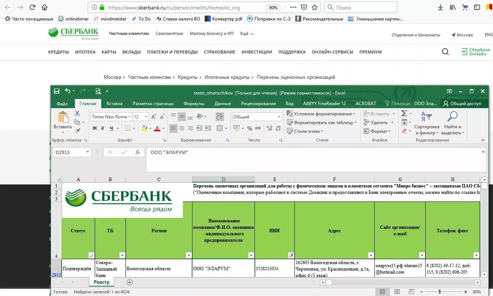493x296 pixels.
Task: Open the filter dropdown on Статус column
Action: click(91, 255)
